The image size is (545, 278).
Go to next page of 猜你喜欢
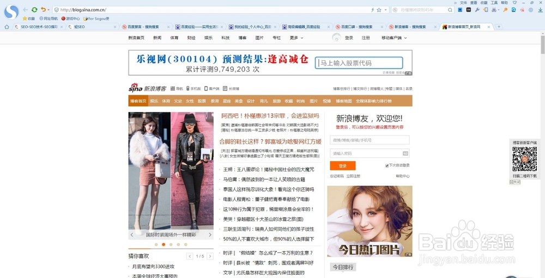coord(210,256)
